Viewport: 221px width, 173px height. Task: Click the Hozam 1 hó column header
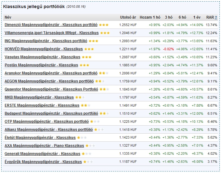click(x=150, y=17)
